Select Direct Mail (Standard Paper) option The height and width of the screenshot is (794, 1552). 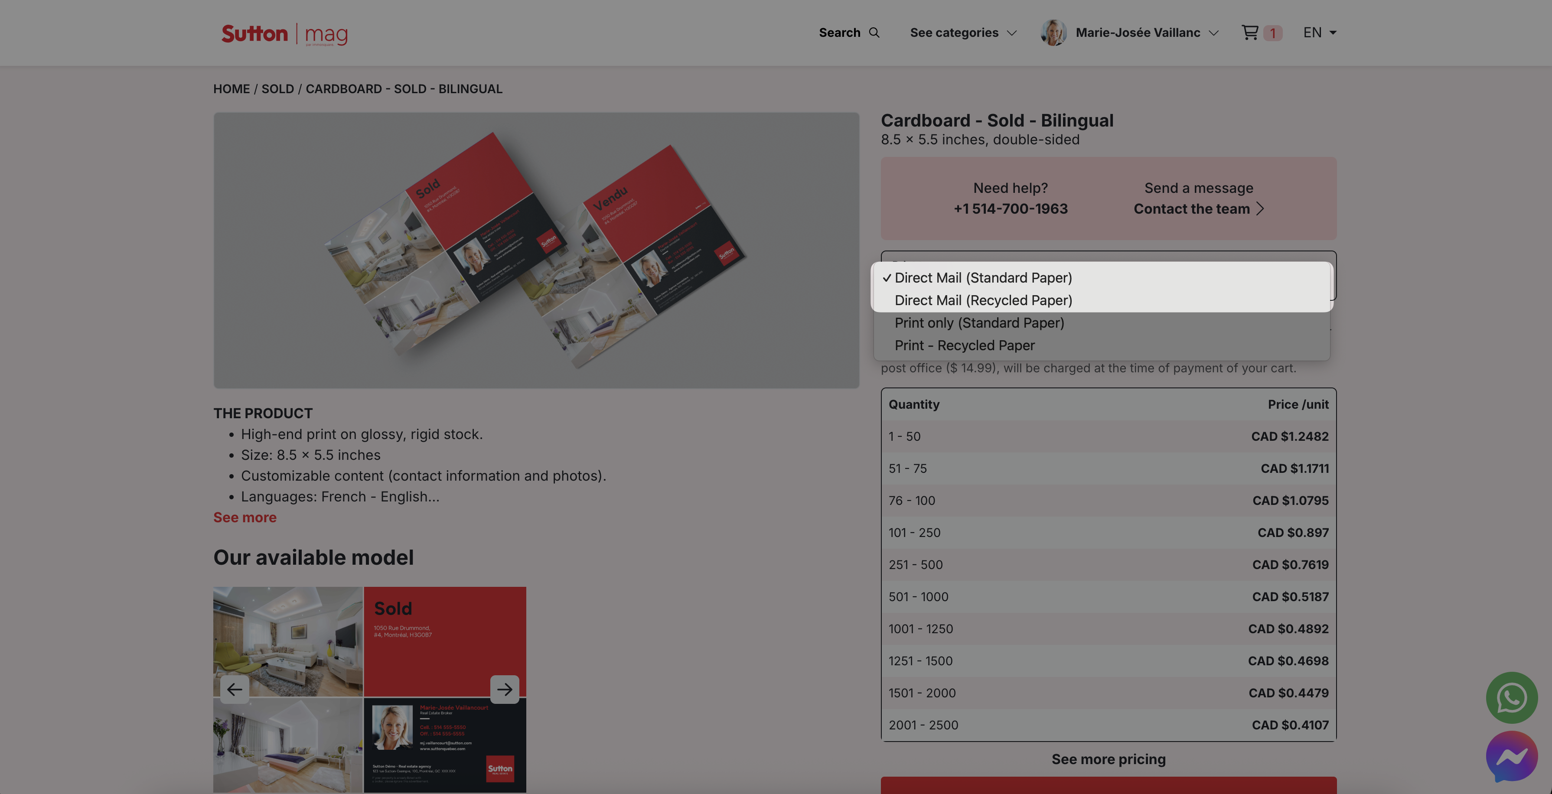point(983,278)
